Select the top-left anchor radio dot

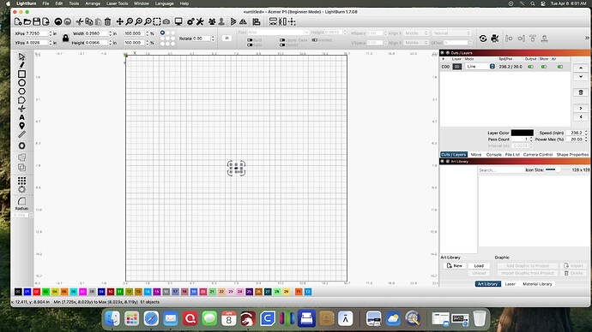163,33
